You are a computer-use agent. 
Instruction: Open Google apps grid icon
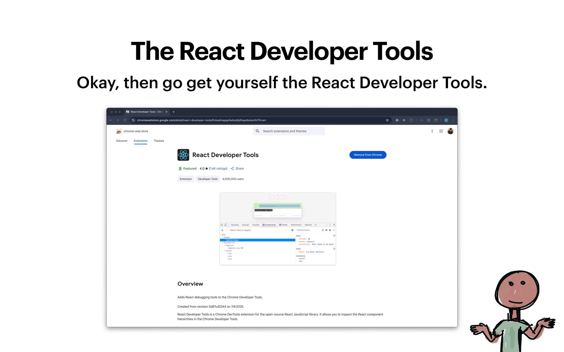pyautogui.click(x=441, y=131)
